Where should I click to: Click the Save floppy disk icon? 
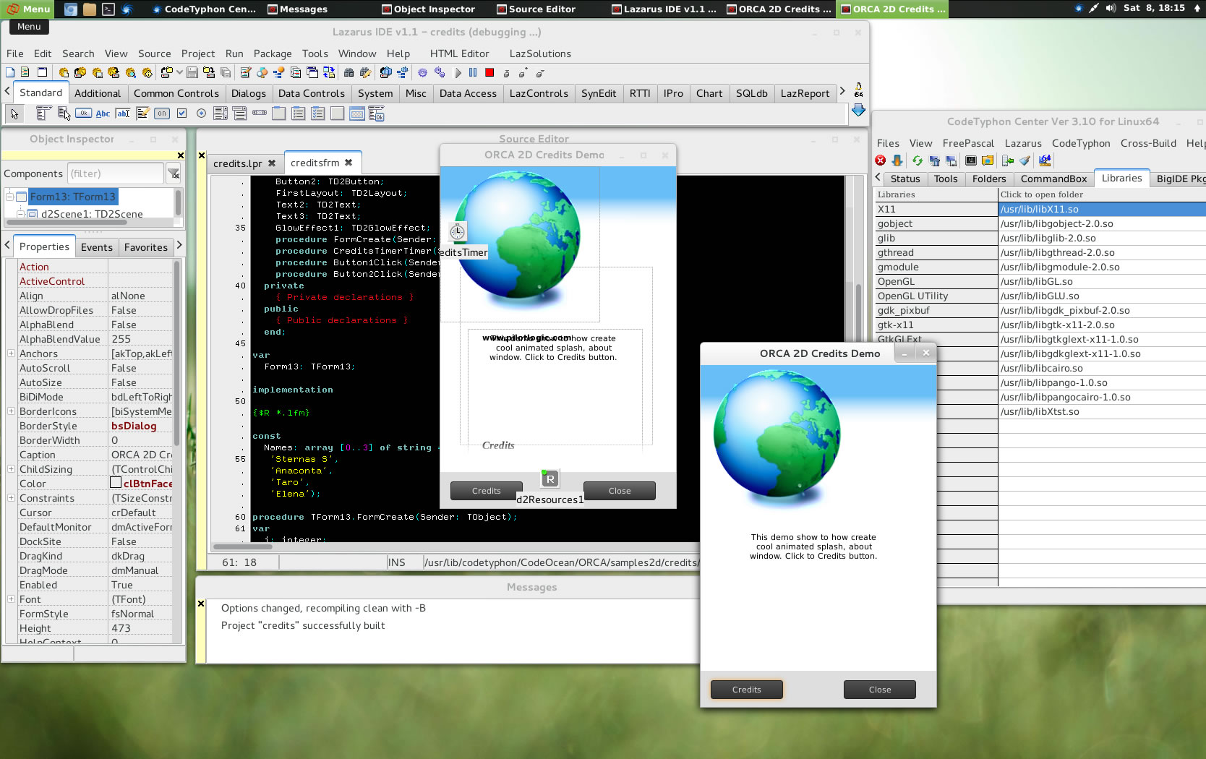click(192, 72)
